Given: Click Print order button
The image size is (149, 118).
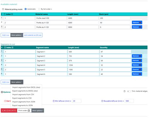Looking at the screenshot, I should pos(24,110).
